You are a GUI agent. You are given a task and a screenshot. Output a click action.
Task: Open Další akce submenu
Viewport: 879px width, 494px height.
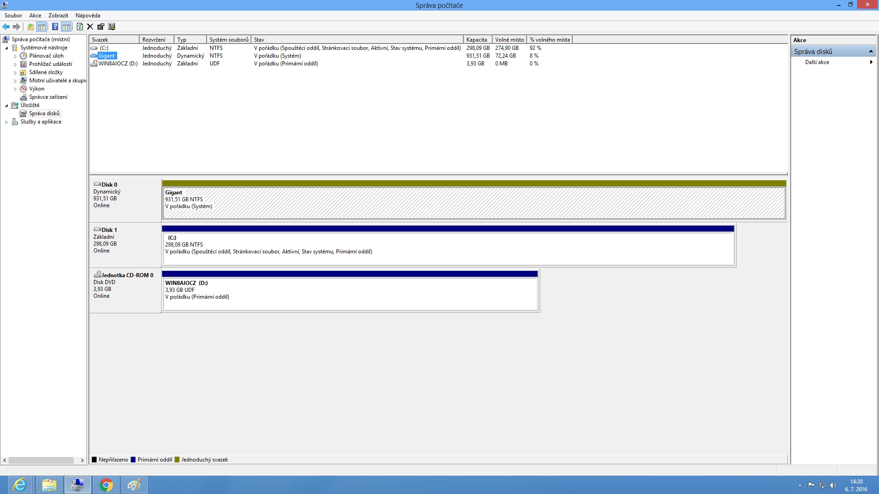[x=817, y=62]
